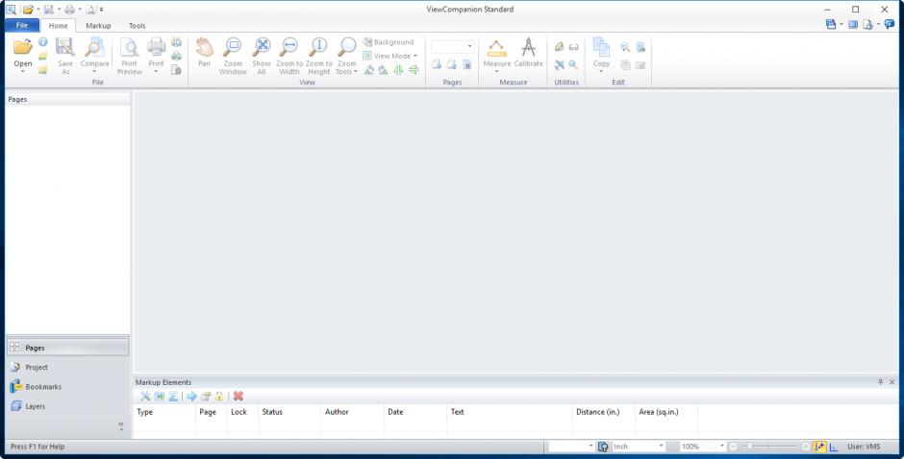Screen dimensions: 904x459
Task: Expand the Compare dropdown arrow
Action: (94, 71)
